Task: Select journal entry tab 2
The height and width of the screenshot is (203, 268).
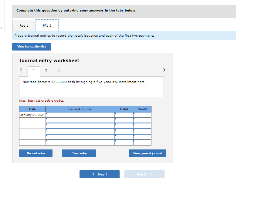Action: click(46, 70)
